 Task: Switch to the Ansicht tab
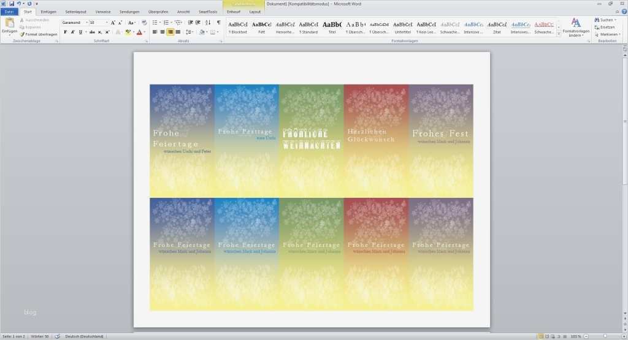[183, 12]
